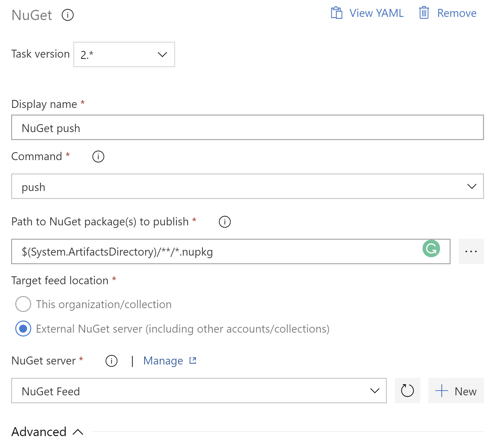Open the NuGet server dropdown showing NuGet Feed
The image size is (498, 445).
pos(199,391)
